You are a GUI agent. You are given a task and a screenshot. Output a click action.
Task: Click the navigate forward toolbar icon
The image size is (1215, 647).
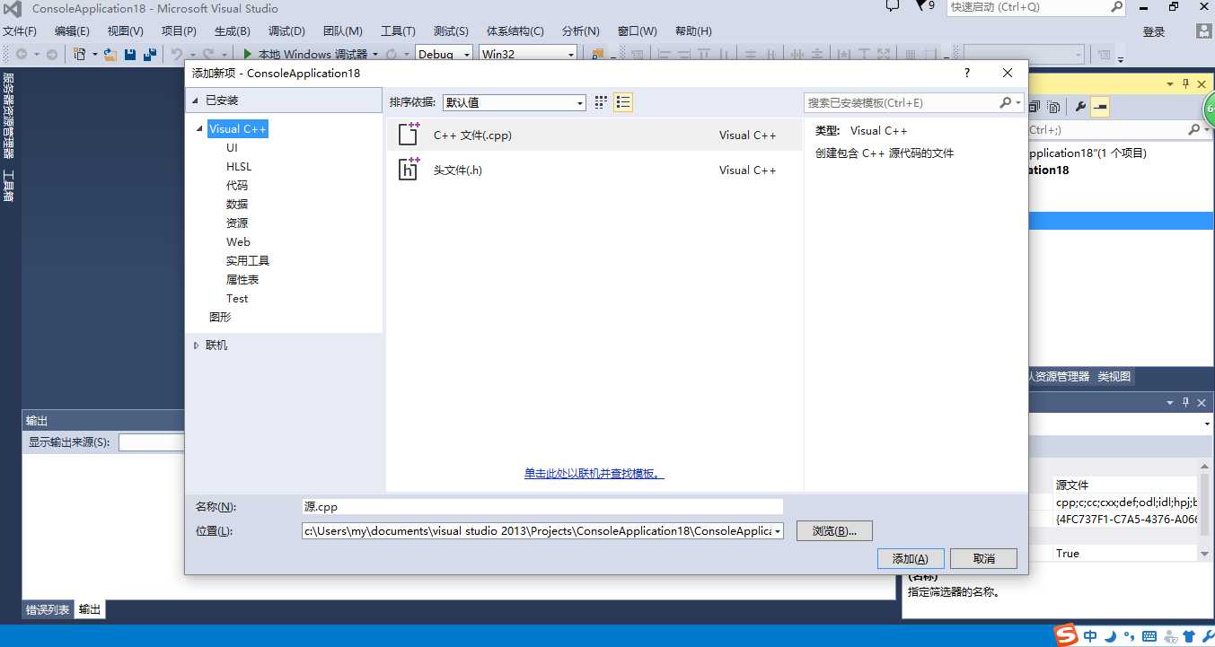tap(52, 54)
